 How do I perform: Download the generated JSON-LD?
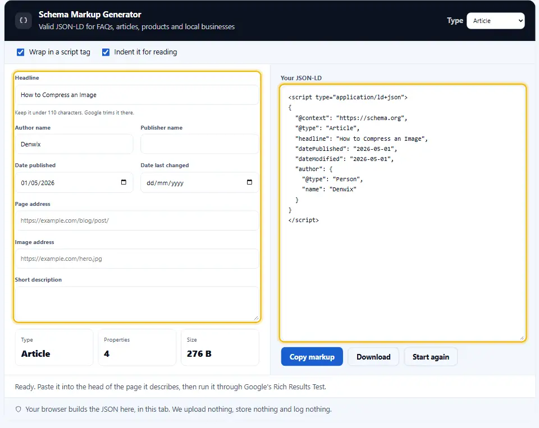pyautogui.click(x=373, y=357)
